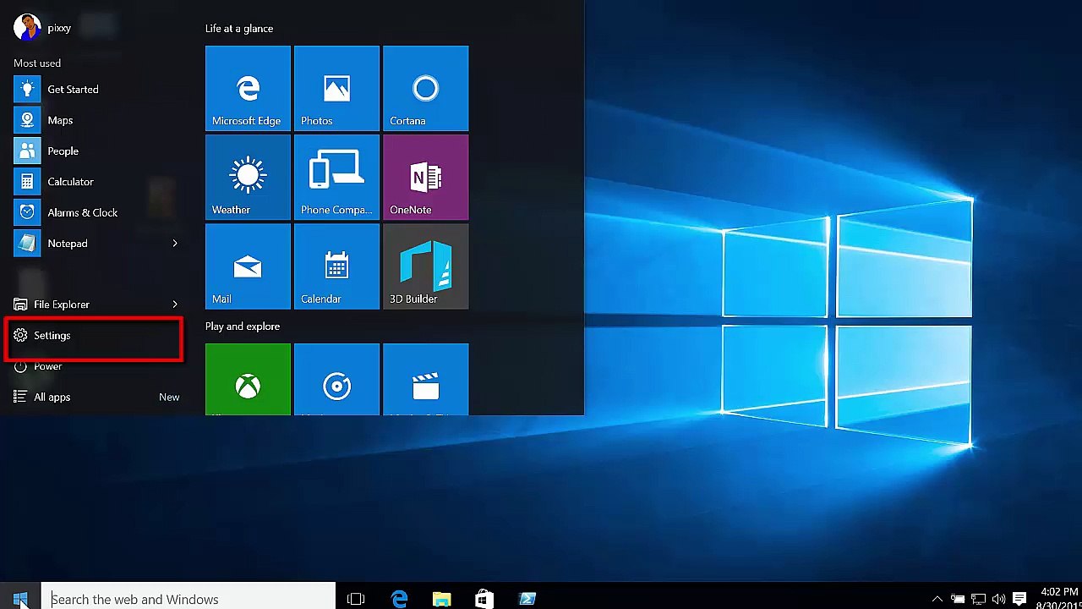Open the Movies & TV clapperboard tile

(425, 380)
